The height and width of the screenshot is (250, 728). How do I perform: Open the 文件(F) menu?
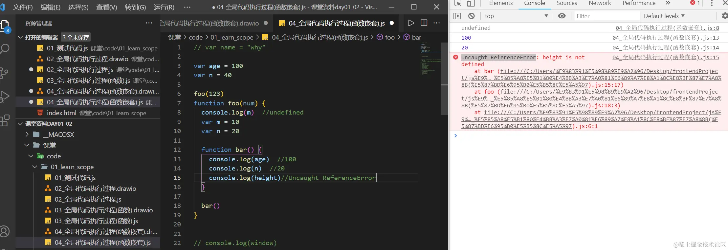pyautogui.click(x=23, y=7)
